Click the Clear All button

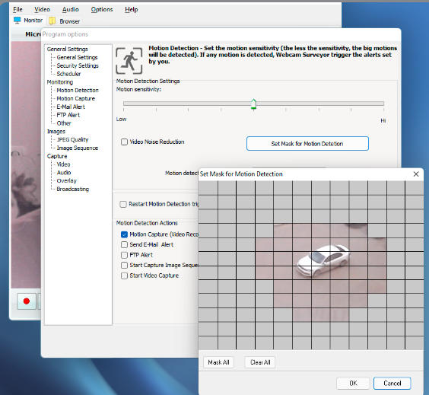tap(260, 362)
